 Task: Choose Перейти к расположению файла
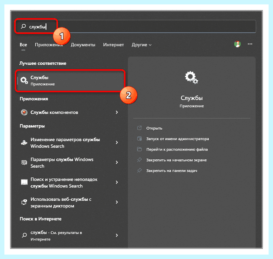177,150
